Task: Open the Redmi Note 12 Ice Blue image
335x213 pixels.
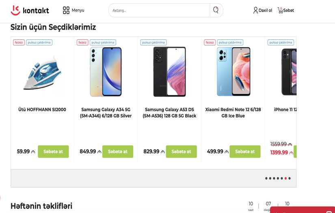Action: (x=233, y=71)
